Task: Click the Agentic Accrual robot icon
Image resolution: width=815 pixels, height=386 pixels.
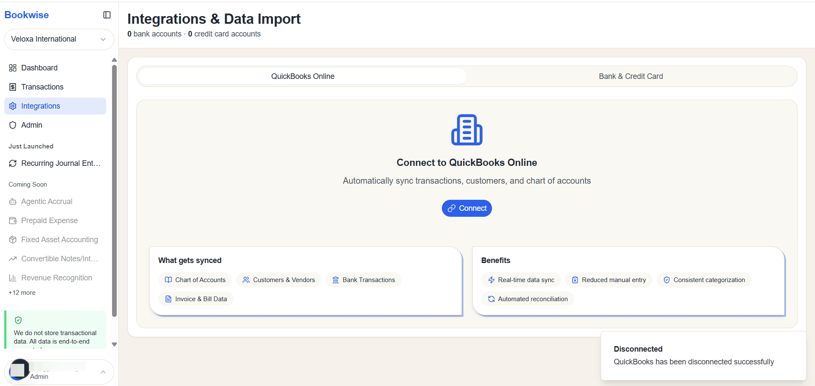Action: click(x=13, y=201)
